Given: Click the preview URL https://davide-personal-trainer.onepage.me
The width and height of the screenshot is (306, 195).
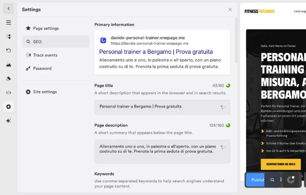Looking at the screenshot, I should pyautogui.click(x=150, y=43).
